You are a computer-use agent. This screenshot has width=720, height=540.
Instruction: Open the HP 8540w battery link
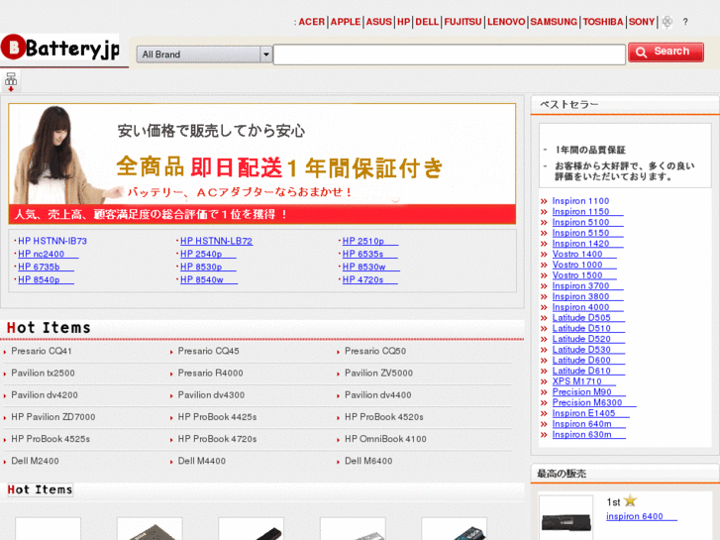202,279
